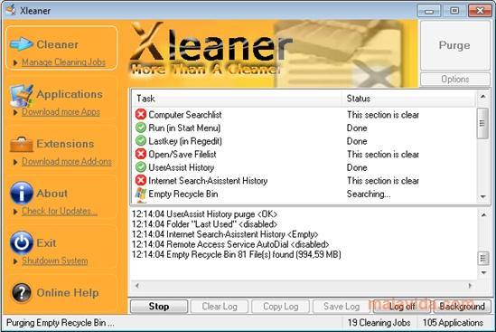Click green check icon beside Lastkey (in Regedit)
The image size is (496, 332).
141,140
